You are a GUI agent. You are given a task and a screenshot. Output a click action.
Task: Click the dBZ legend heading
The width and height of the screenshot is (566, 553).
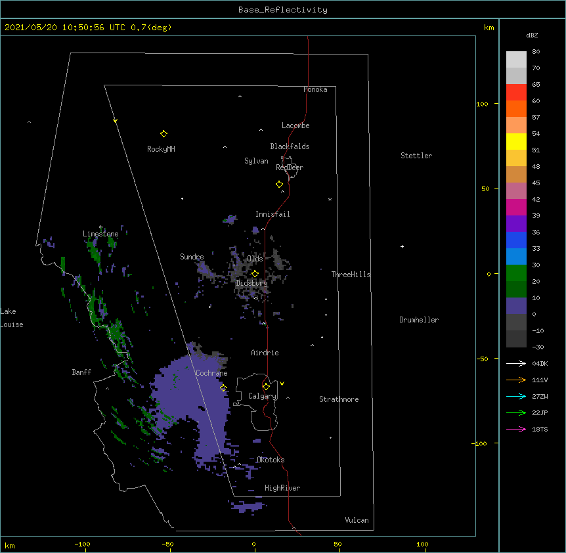click(x=532, y=35)
